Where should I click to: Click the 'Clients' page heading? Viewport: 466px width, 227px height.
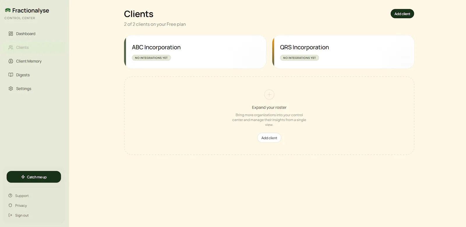tap(139, 14)
